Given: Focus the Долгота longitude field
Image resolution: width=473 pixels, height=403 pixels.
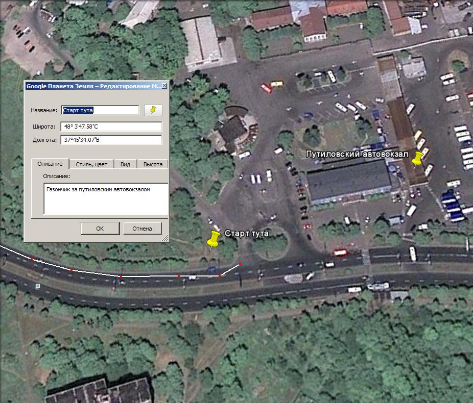Looking at the screenshot, I should click(111, 140).
